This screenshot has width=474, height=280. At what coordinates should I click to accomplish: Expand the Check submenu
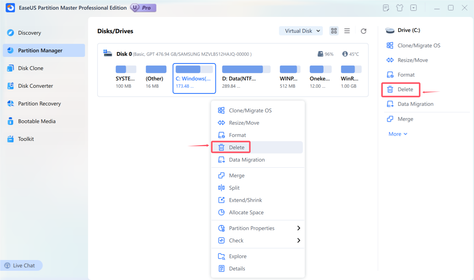tap(258, 240)
